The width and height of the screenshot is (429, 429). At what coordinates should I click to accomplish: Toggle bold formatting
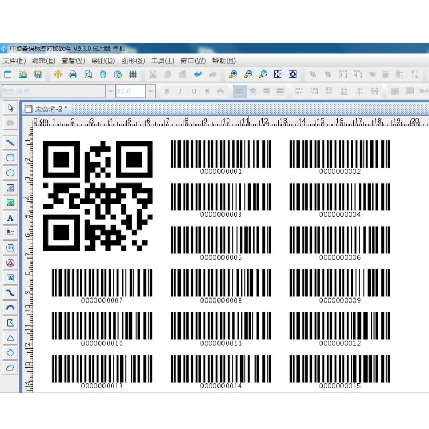[x=167, y=91]
